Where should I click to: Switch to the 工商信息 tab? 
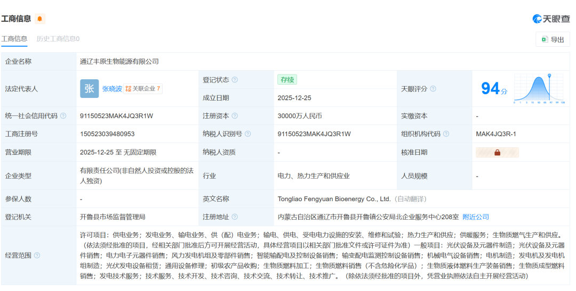[x=14, y=39]
